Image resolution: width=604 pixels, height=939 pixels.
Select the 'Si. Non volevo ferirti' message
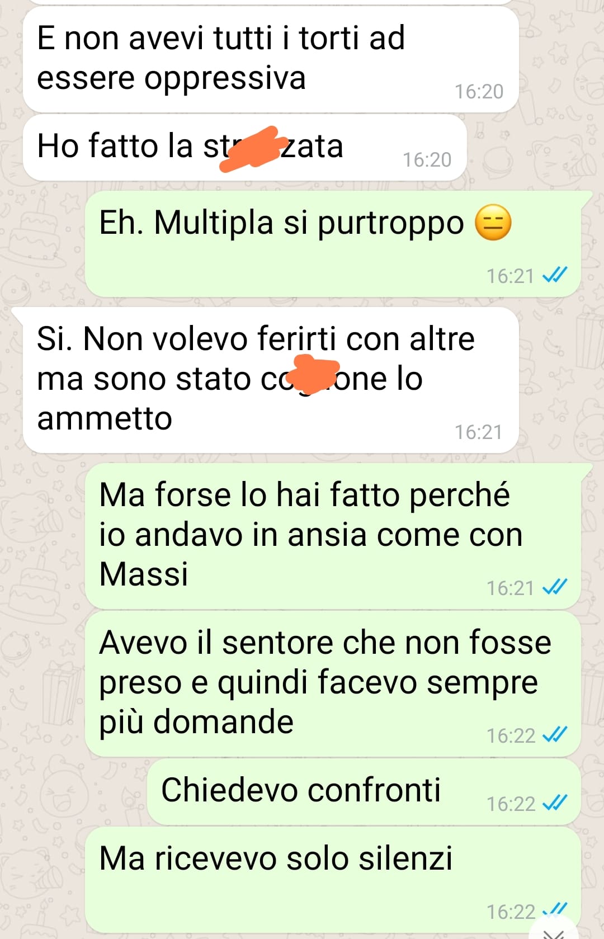coord(271,380)
